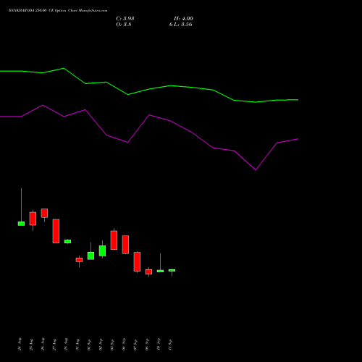Click the 31 Aug date label
The image size is (362, 362).
coord(77,344)
